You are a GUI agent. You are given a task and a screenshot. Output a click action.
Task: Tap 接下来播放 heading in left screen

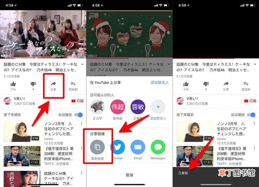click(x=12, y=115)
